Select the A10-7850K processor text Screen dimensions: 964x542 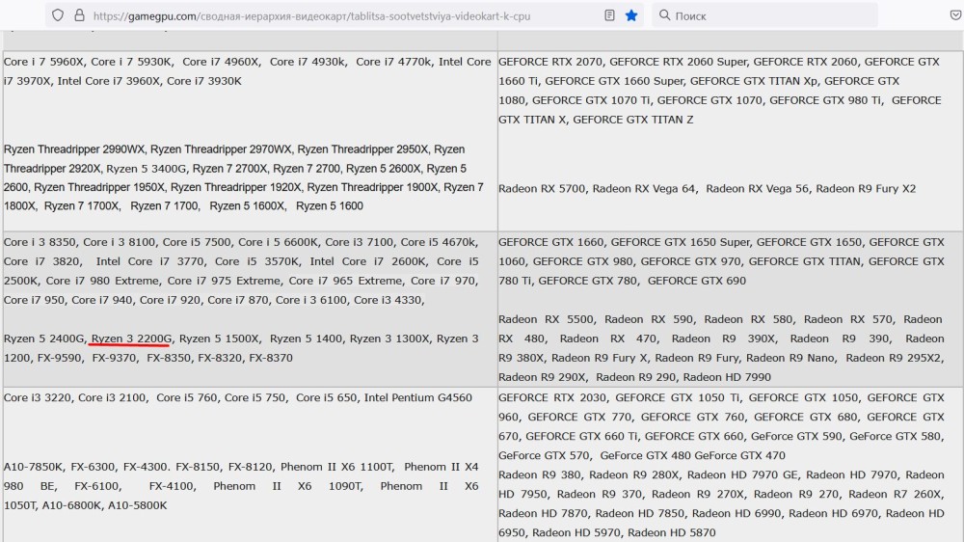point(33,467)
